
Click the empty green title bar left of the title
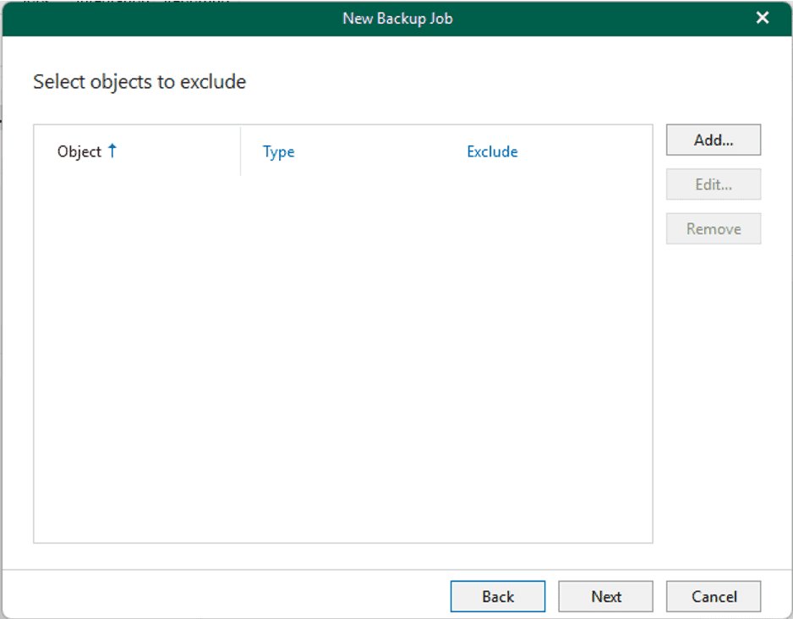tap(169, 19)
